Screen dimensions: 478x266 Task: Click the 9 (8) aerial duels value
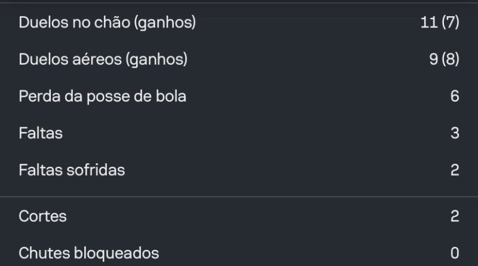pyautogui.click(x=444, y=59)
